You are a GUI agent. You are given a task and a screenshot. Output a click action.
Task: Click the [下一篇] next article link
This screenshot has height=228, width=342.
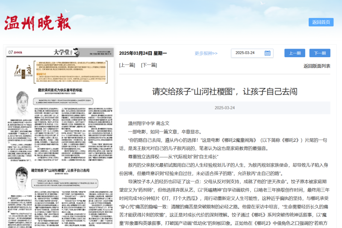(149, 65)
